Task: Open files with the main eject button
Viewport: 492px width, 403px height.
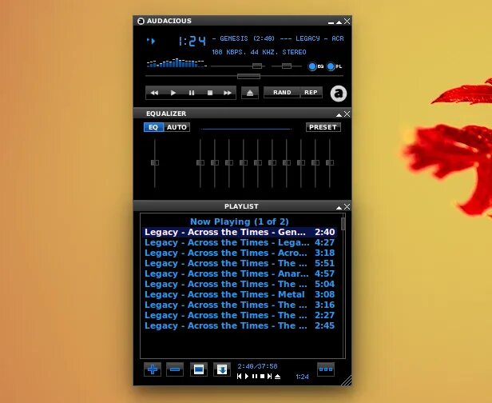Action: point(250,93)
